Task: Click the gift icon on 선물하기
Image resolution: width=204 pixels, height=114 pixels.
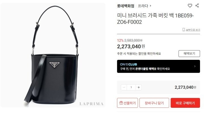Action: point(121,103)
